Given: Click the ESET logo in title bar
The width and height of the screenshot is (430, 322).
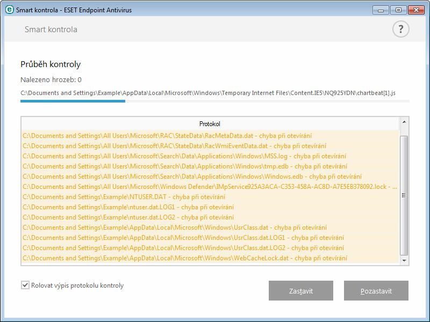Looking at the screenshot, I should pos(9,10).
